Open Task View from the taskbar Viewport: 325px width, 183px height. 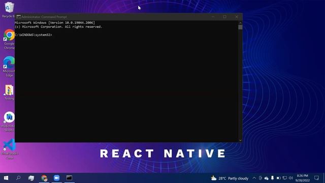tap(31, 178)
